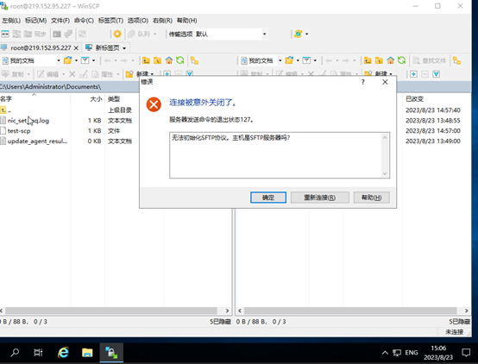Expand the left 我的文档 directory dropdown

[x=58, y=60]
